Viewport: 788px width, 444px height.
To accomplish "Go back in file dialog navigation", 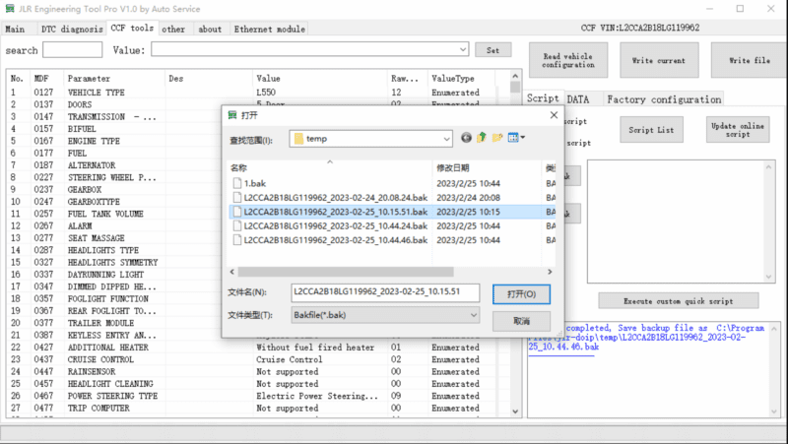I will (x=466, y=138).
